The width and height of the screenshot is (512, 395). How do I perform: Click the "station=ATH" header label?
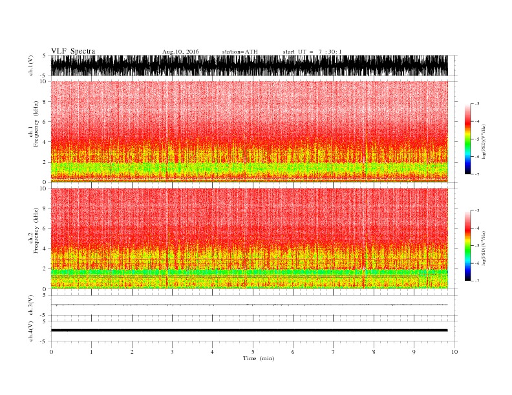point(240,52)
